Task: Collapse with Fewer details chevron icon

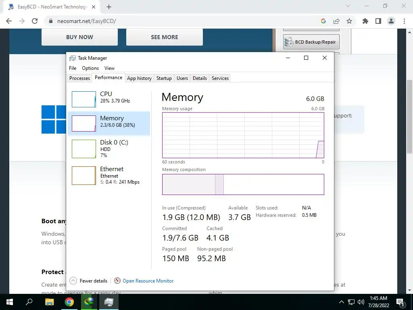Action: pyautogui.click(x=73, y=281)
